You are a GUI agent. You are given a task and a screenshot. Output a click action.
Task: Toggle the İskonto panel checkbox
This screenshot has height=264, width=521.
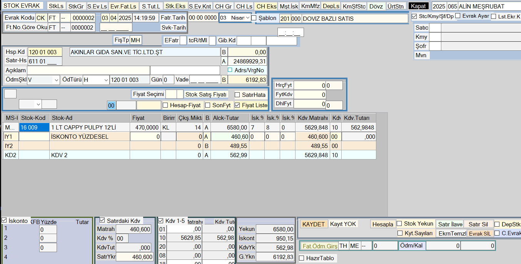click(4, 221)
